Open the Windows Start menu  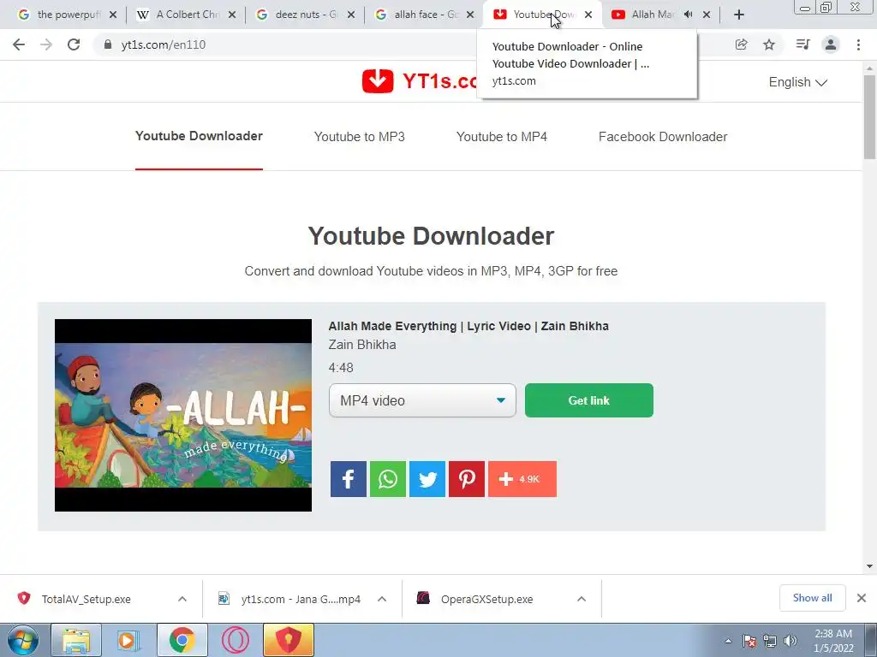coord(22,640)
